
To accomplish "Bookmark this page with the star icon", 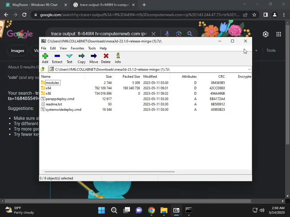I will [x=254, y=15].
